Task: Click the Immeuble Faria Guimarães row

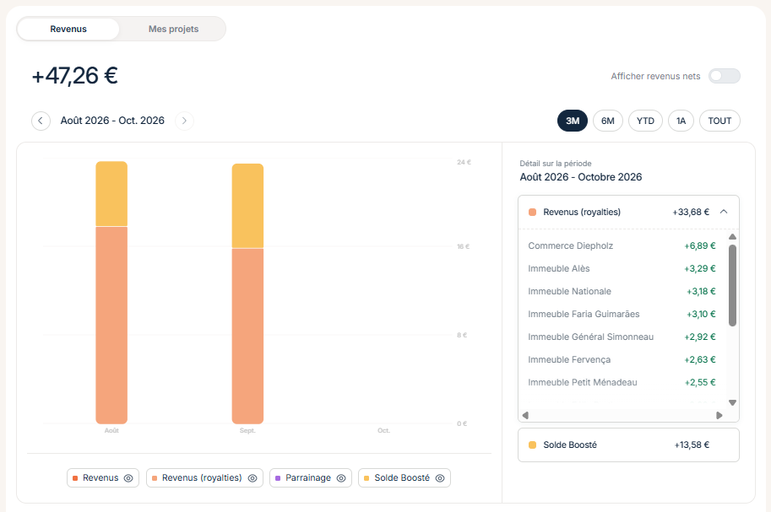Action: 622,314
